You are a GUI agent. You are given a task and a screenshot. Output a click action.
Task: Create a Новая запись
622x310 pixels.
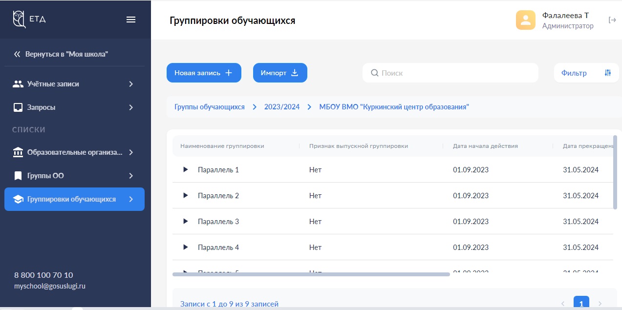coord(204,73)
